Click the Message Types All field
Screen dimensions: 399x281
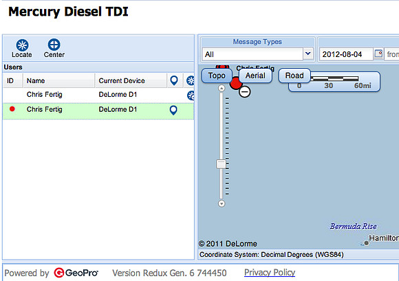[252, 54]
